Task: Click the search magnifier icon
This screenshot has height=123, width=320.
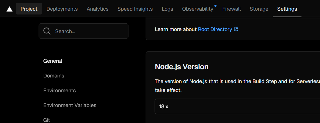Action: pos(47,31)
